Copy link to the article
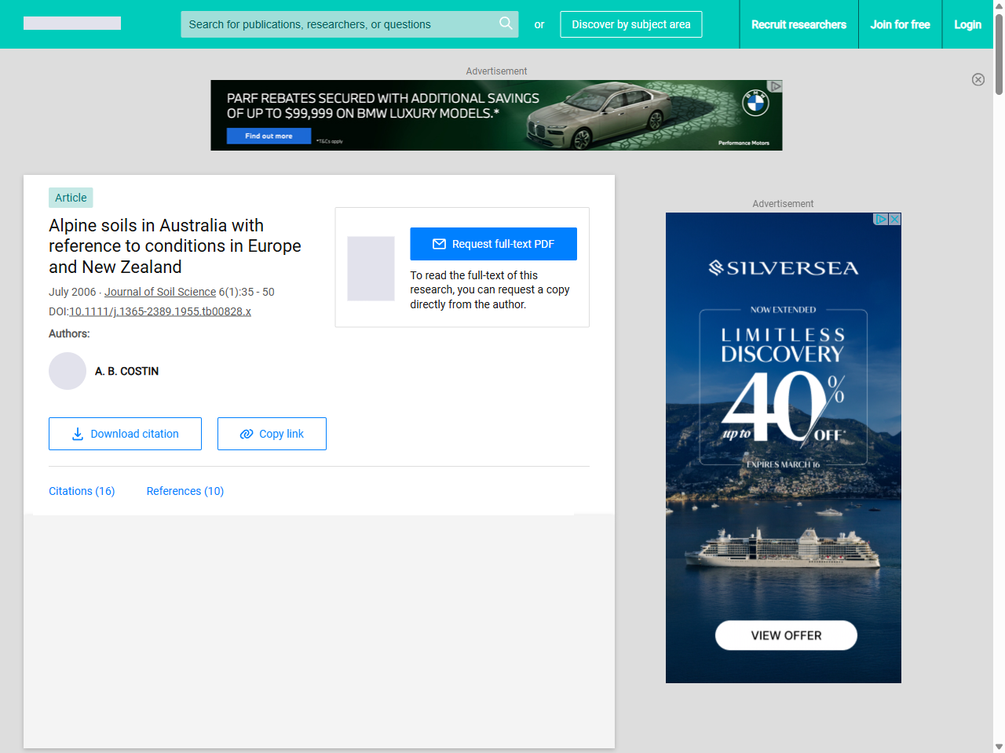The image size is (1005, 753). pos(272,434)
